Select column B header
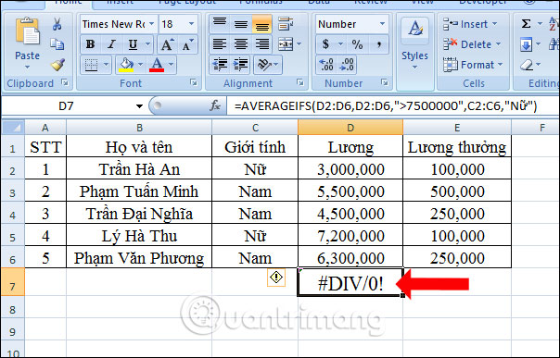The image size is (560, 358). 139,127
